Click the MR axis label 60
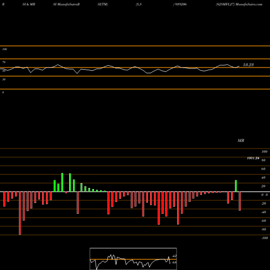The height and width of the screenshot is (270, 270). [263, 169]
